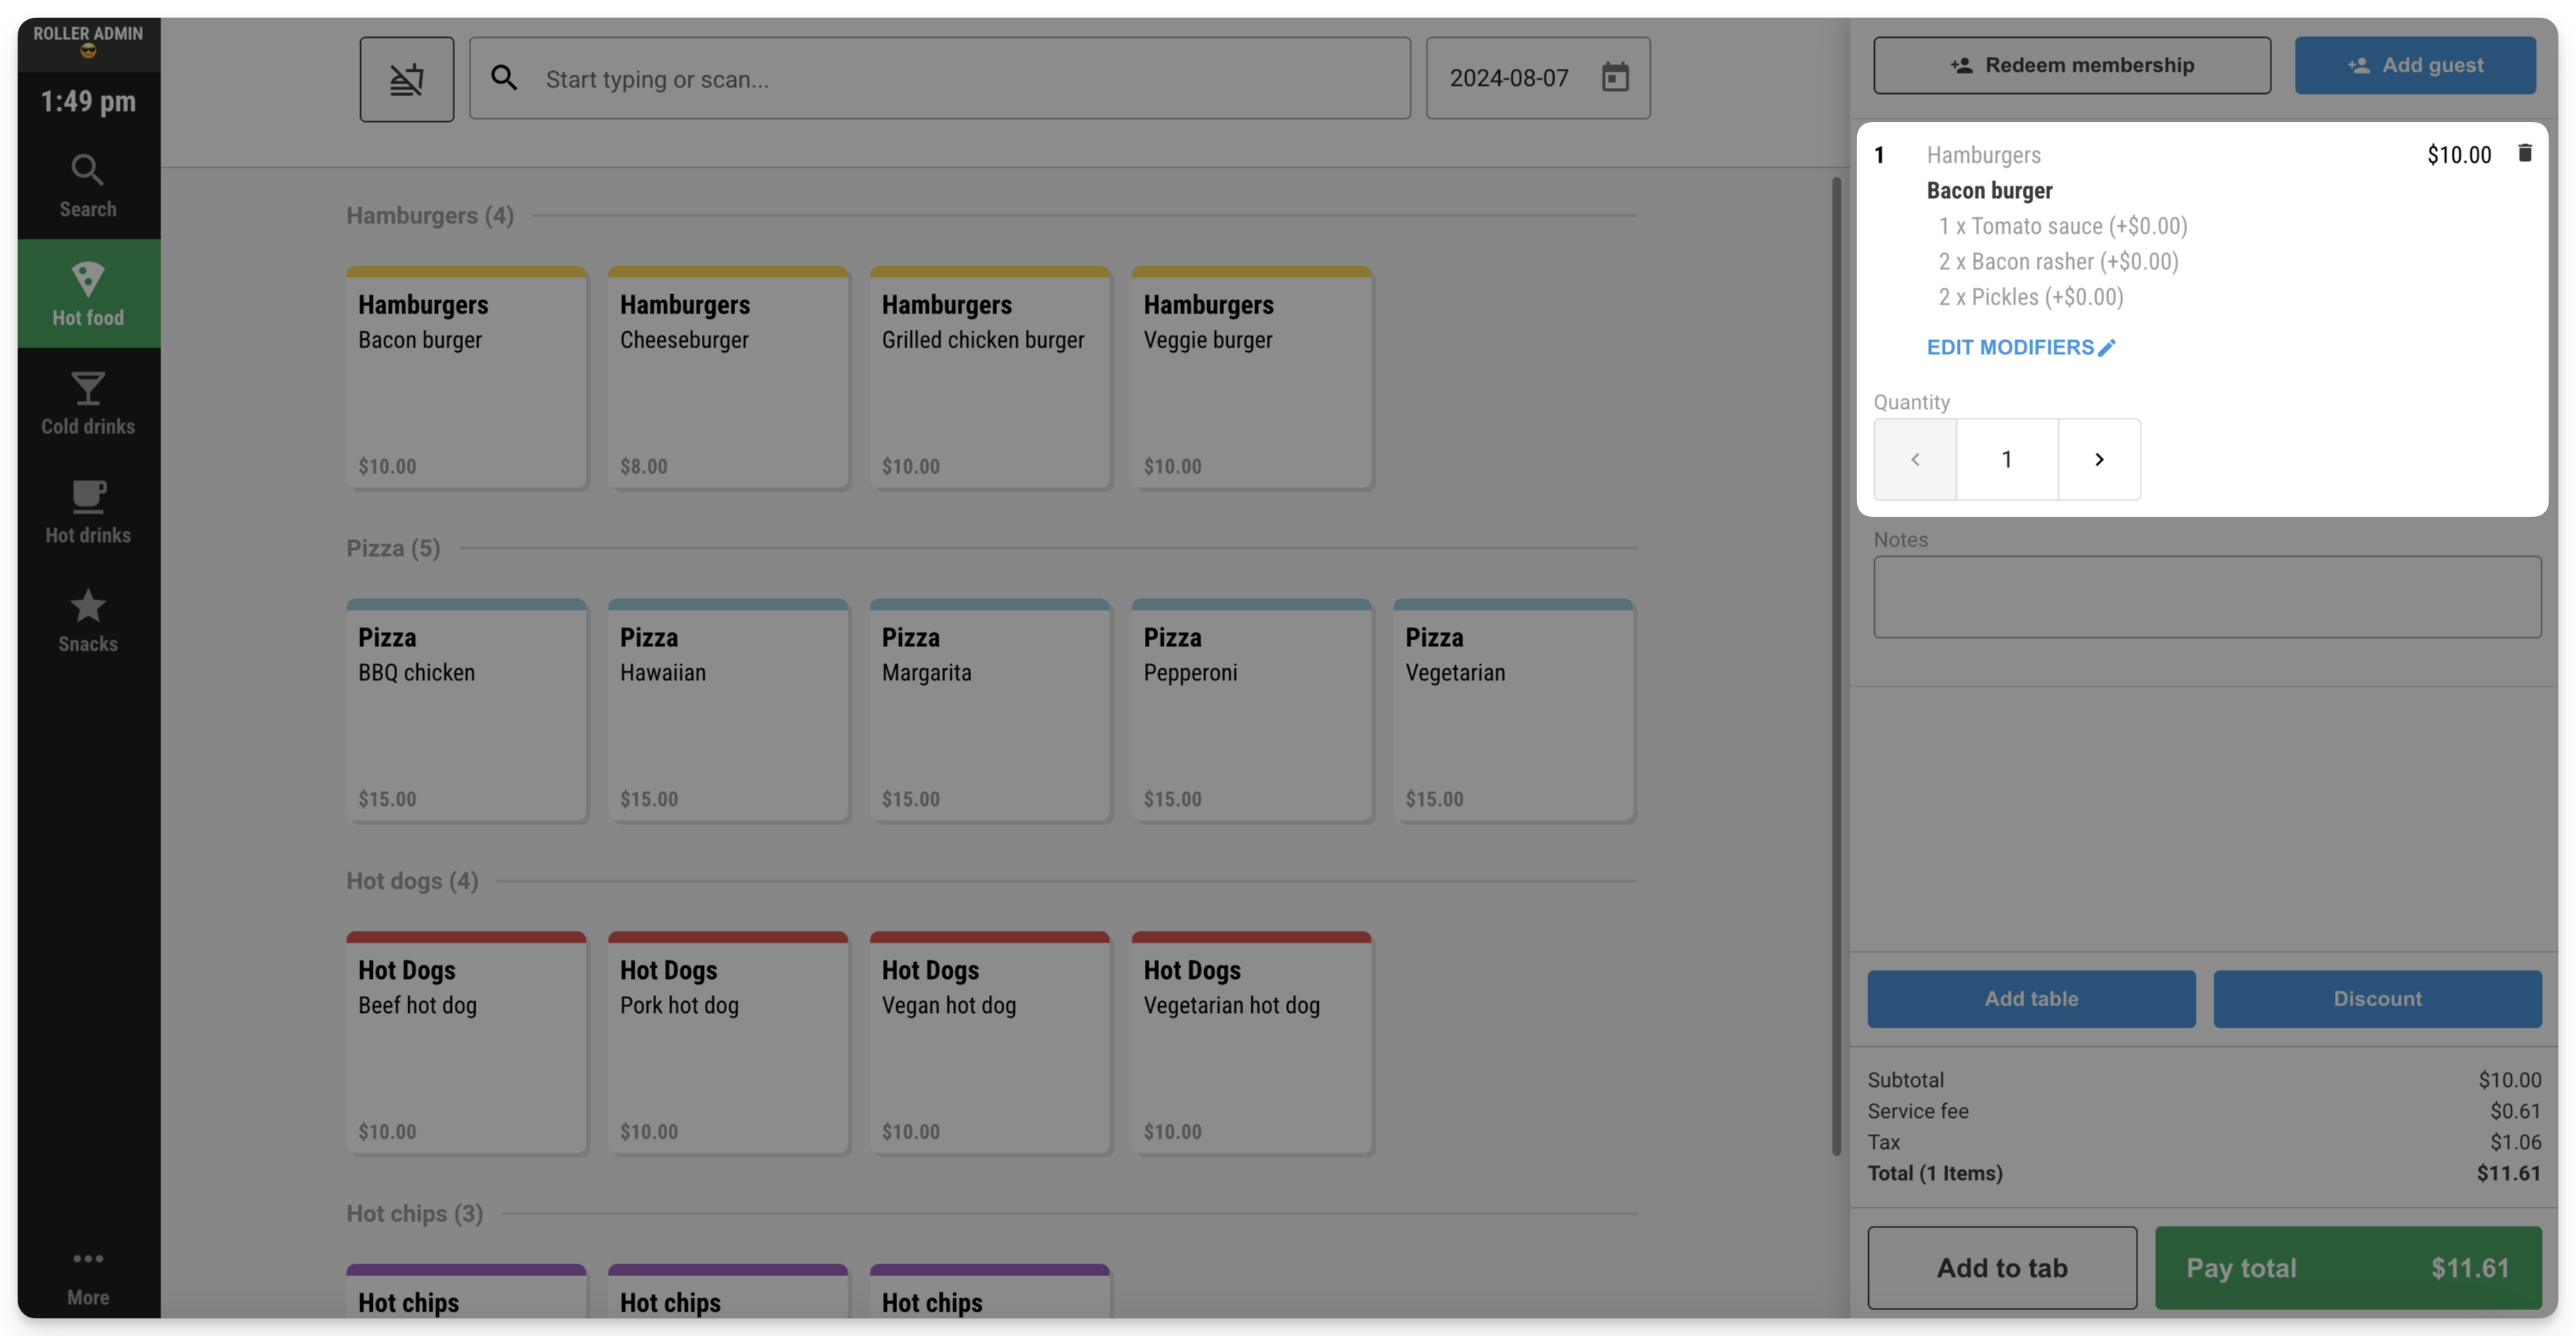Click the Redeem membership button
This screenshot has height=1336, width=2576.
click(x=2071, y=65)
